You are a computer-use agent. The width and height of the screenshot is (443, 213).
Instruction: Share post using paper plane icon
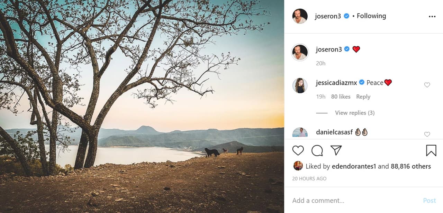click(336, 150)
